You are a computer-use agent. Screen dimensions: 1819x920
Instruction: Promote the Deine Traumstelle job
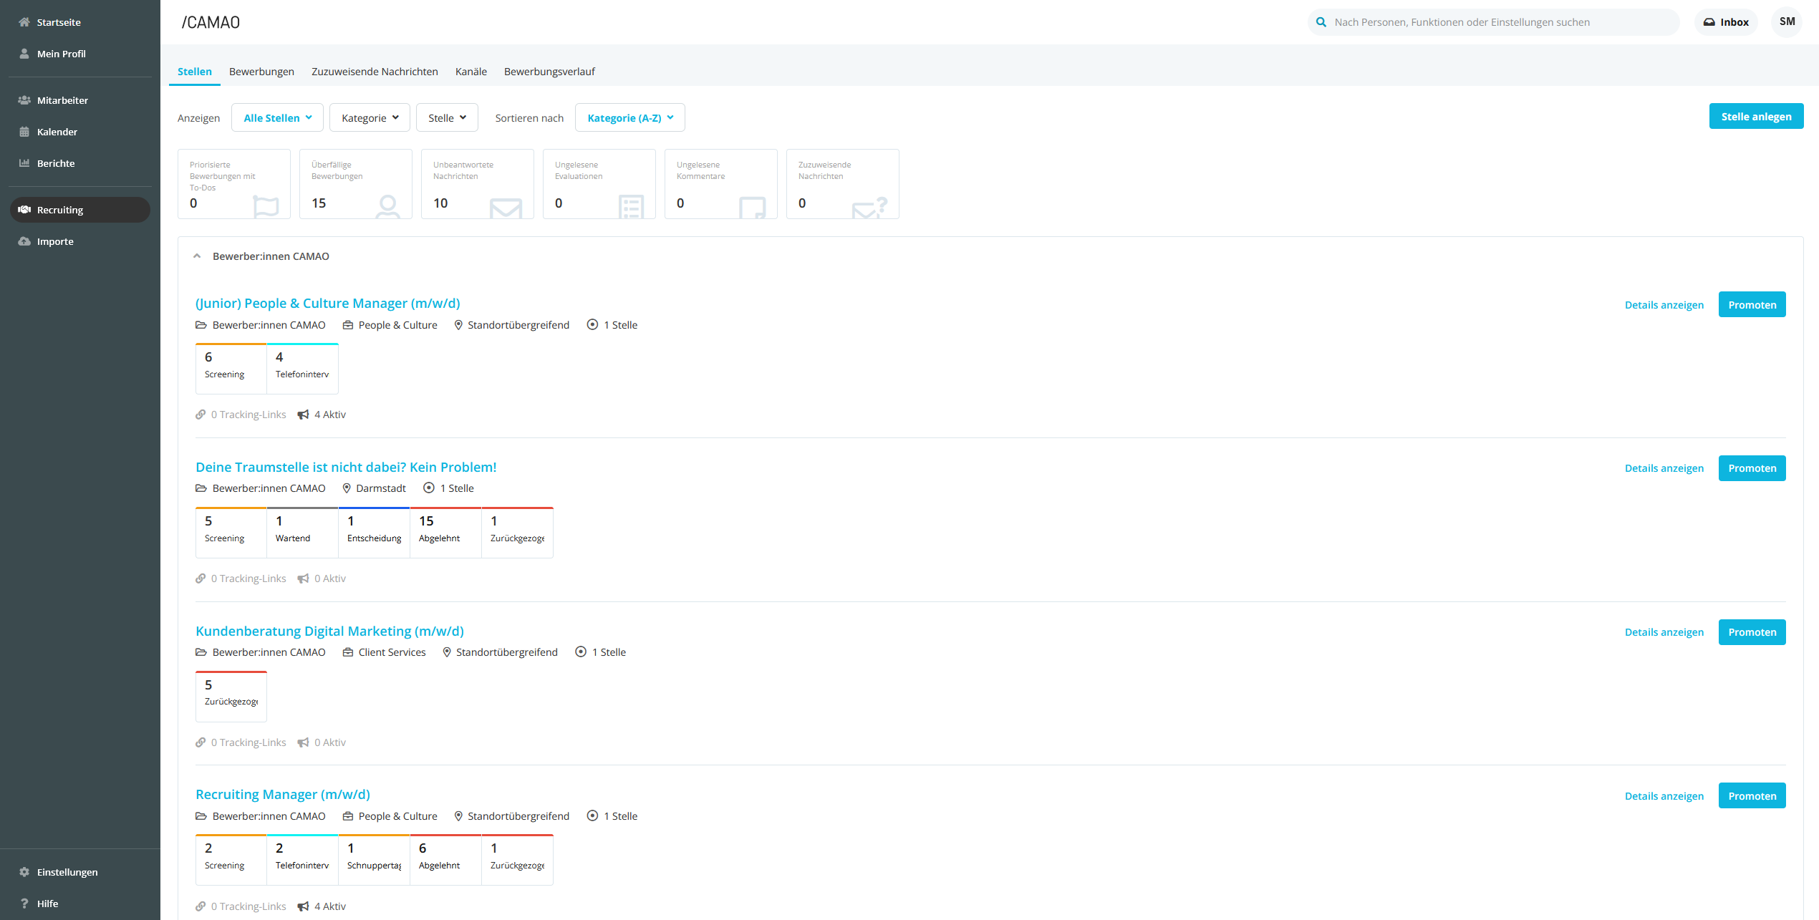click(x=1752, y=468)
